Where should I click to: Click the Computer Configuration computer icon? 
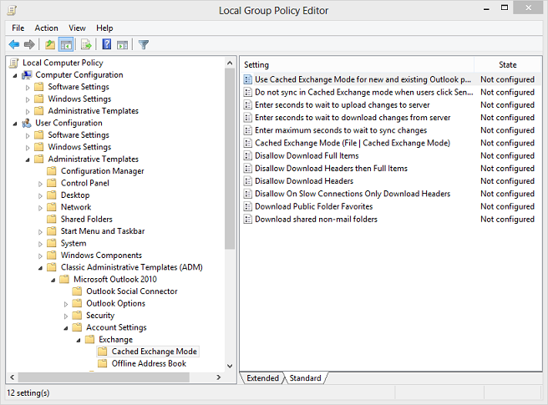click(27, 75)
